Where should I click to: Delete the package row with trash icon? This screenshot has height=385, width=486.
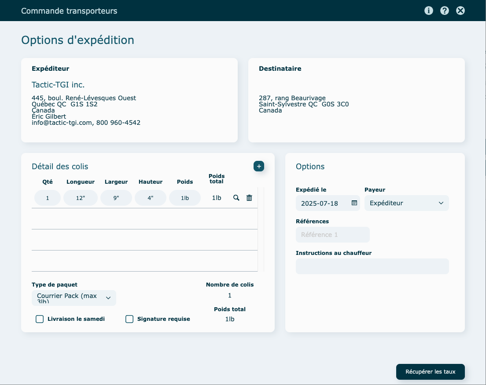point(249,198)
